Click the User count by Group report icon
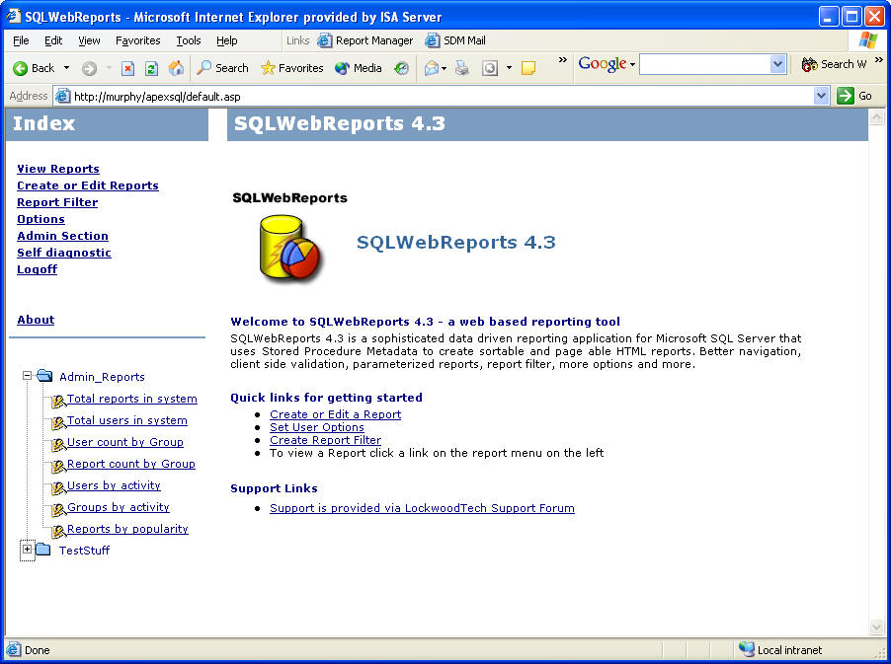 click(58, 444)
